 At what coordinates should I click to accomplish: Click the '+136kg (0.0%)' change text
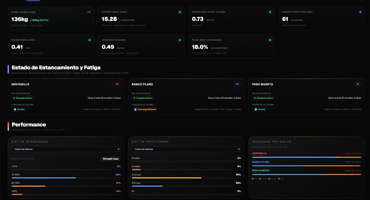pos(39,20)
